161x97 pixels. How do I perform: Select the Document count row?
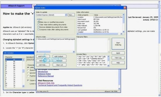tap(100, 21)
